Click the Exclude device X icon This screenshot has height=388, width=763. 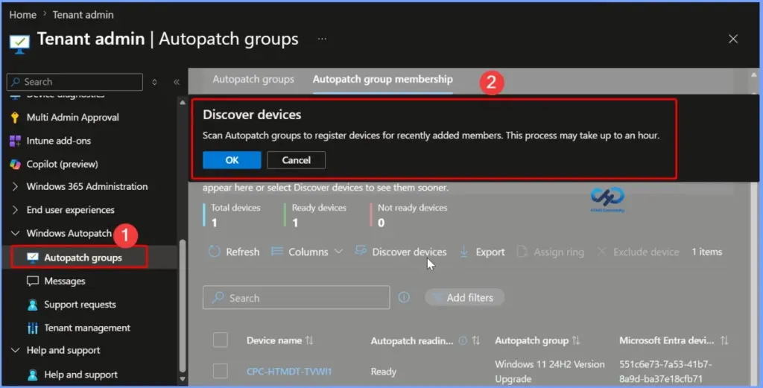601,252
